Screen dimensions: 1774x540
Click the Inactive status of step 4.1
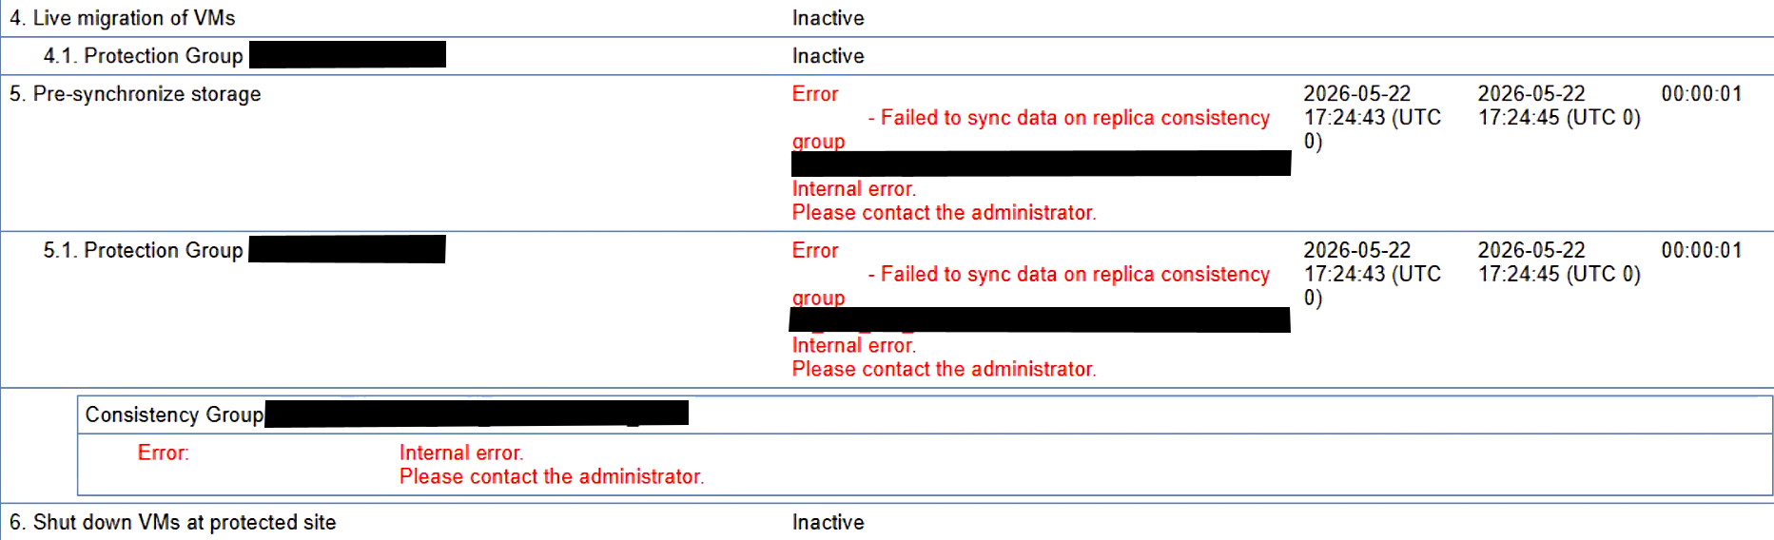pos(829,56)
